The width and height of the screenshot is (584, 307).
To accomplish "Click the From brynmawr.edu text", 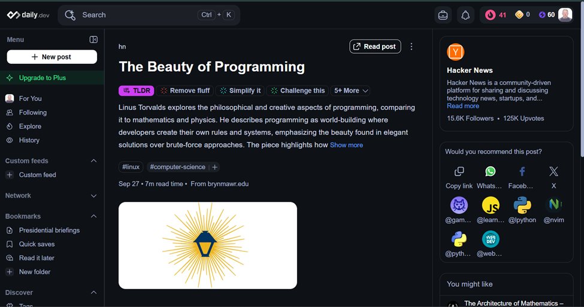I will [219, 184].
